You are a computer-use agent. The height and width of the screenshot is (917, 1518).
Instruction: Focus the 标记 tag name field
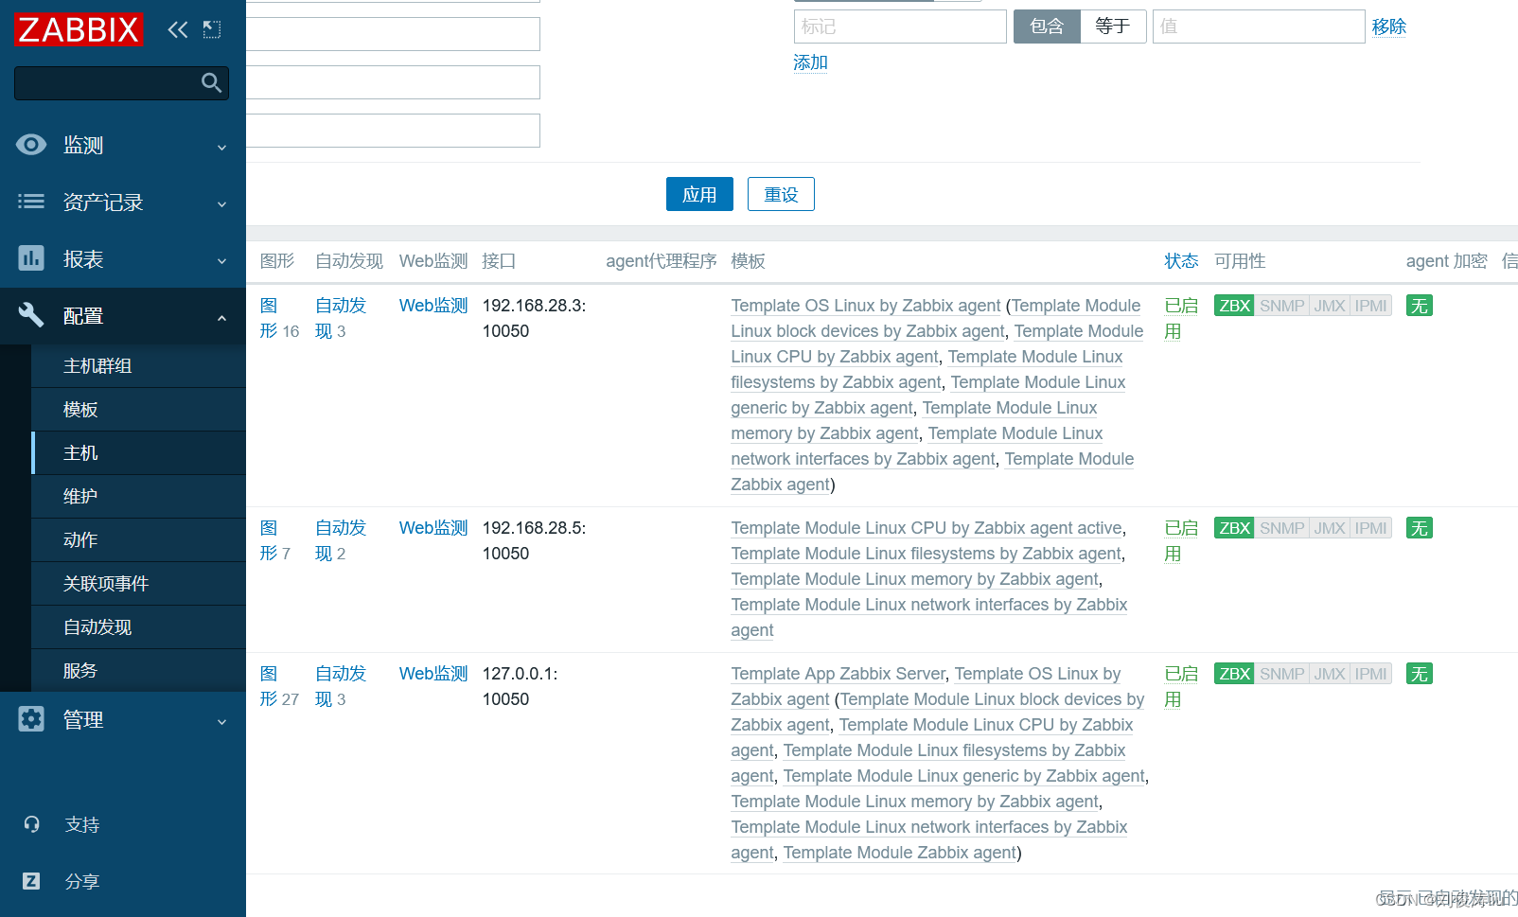pyautogui.click(x=900, y=26)
